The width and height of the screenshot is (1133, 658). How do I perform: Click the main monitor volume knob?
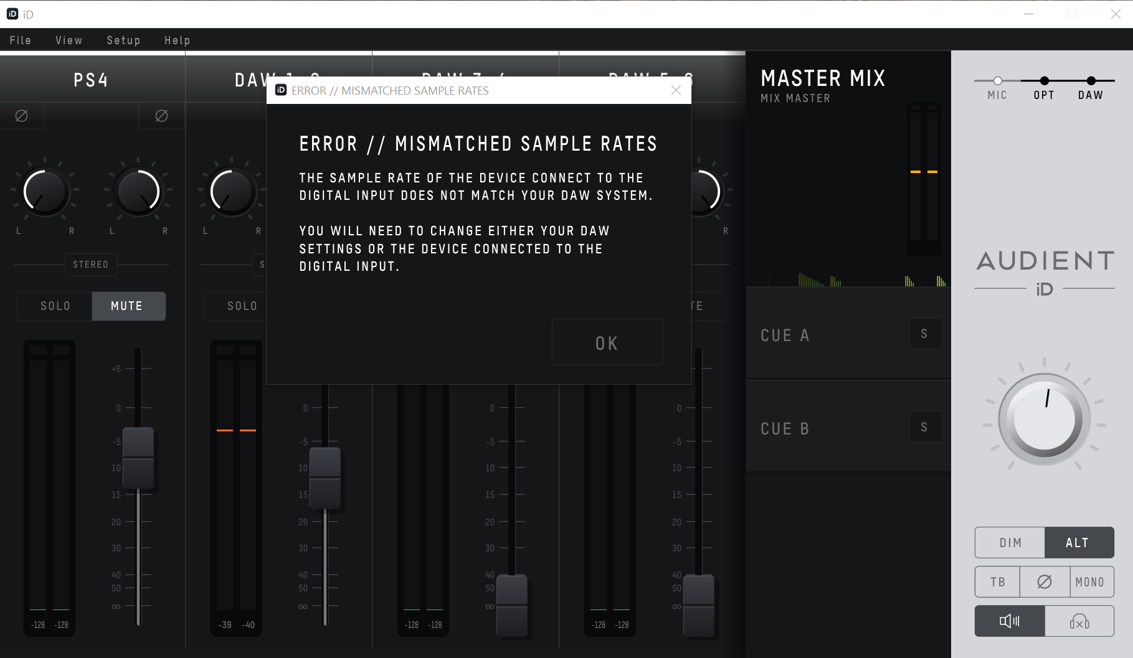click(1045, 419)
